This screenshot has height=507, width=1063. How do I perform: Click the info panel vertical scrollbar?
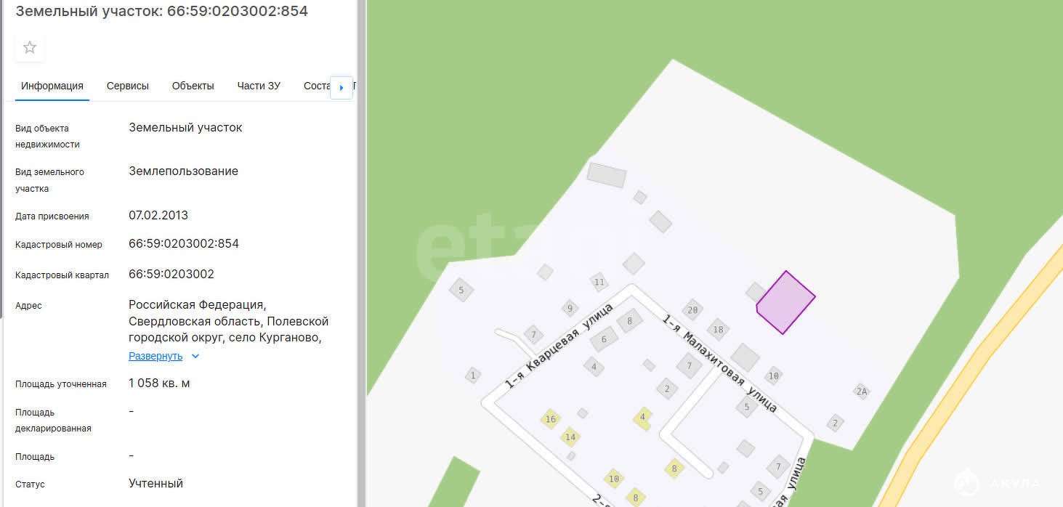pyautogui.click(x=360, y=253)
